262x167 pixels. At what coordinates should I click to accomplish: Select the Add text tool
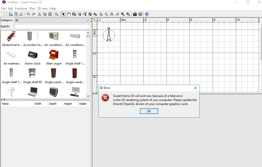click(95, 14)
